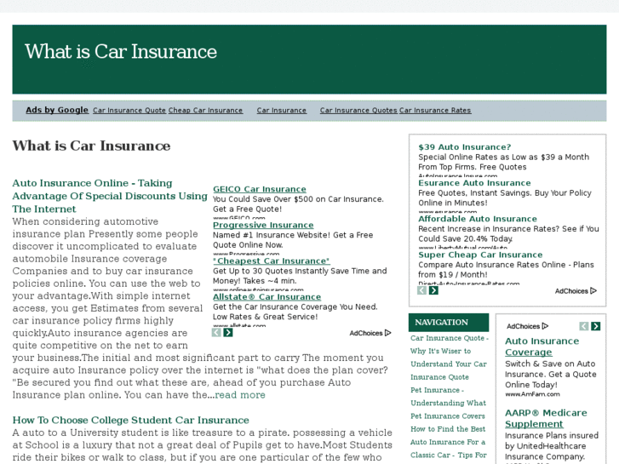The image size is (619, 464).
Task: Open Progressive Insurance ad
Action: click(263, 225)
